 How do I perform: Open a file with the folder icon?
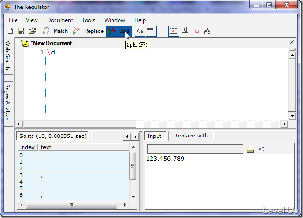32,31
